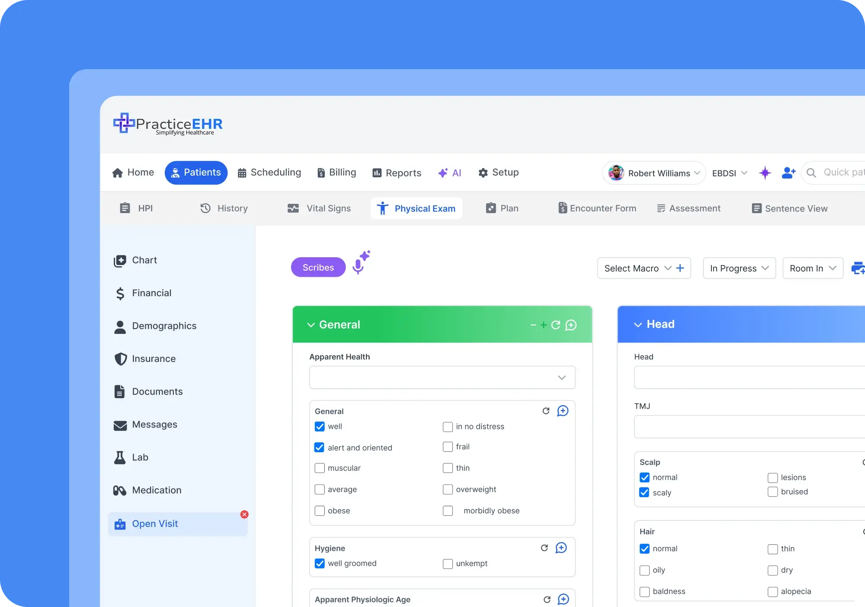Click the add-patient icon near the search bar
Screen dimensions: 865x607
click(x=788, y=173)
